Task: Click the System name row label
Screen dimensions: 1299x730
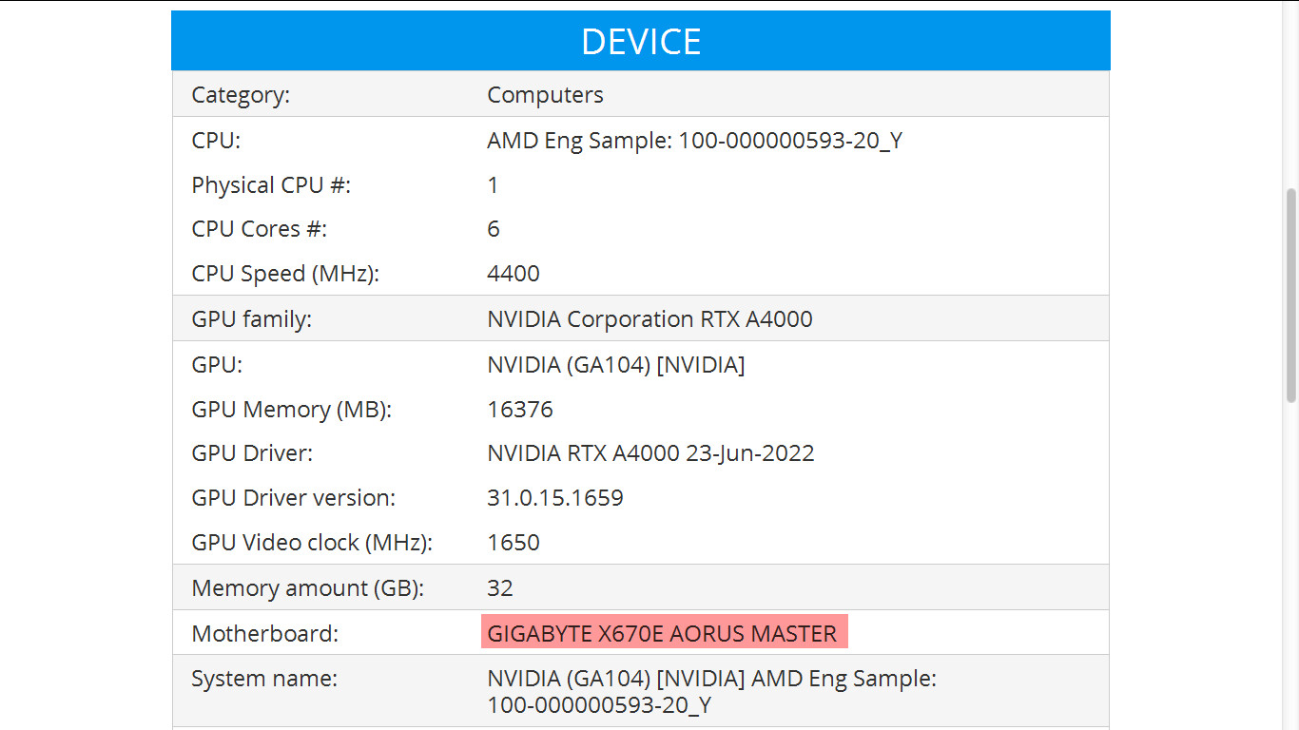Action: point(264,679)
